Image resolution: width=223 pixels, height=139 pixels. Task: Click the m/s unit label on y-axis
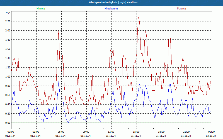click(x=8, y=13)
